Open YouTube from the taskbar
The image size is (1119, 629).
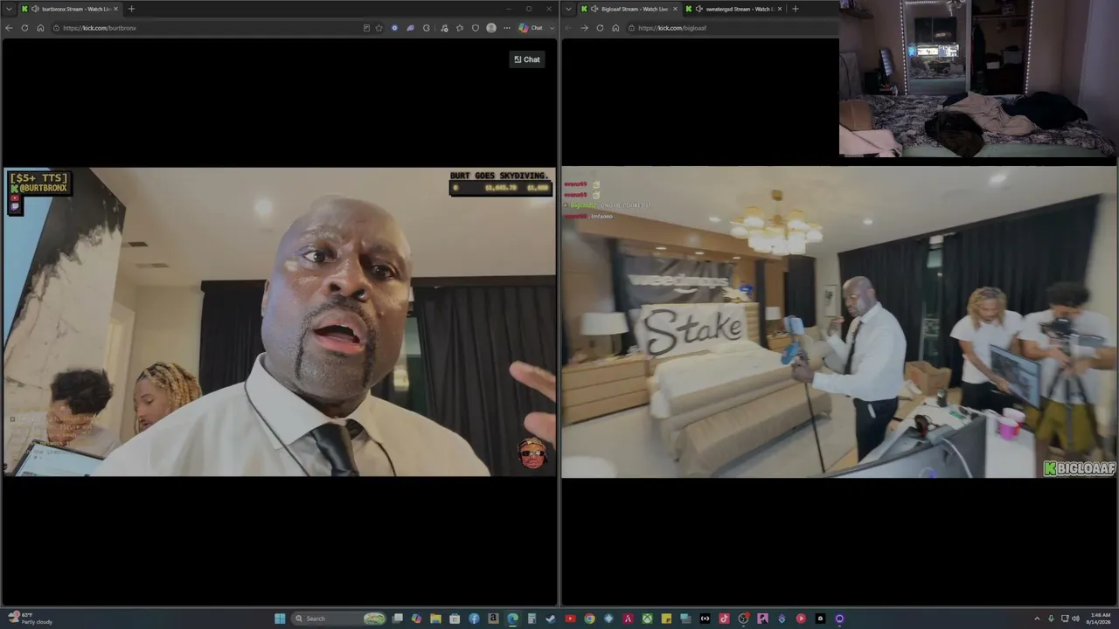pos(570,619)
